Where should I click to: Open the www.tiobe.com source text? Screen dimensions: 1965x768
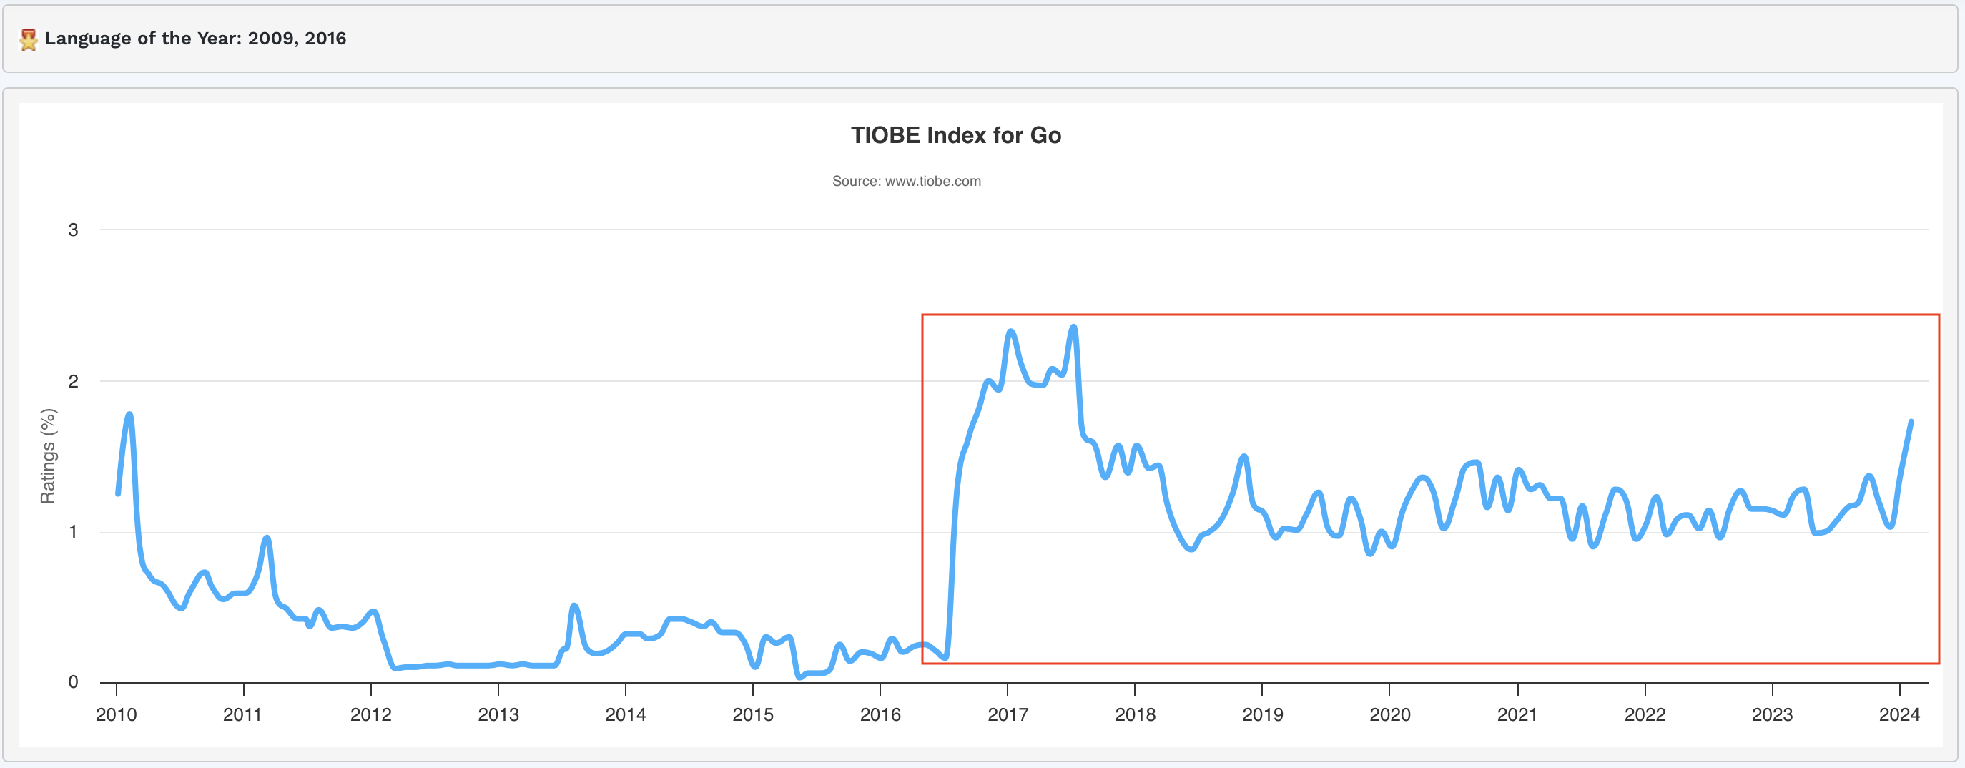tap(906, 182)
